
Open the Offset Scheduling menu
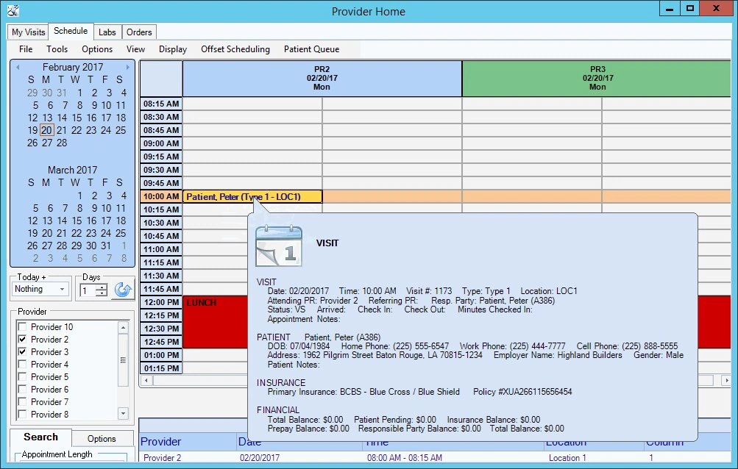click(235, 49)
